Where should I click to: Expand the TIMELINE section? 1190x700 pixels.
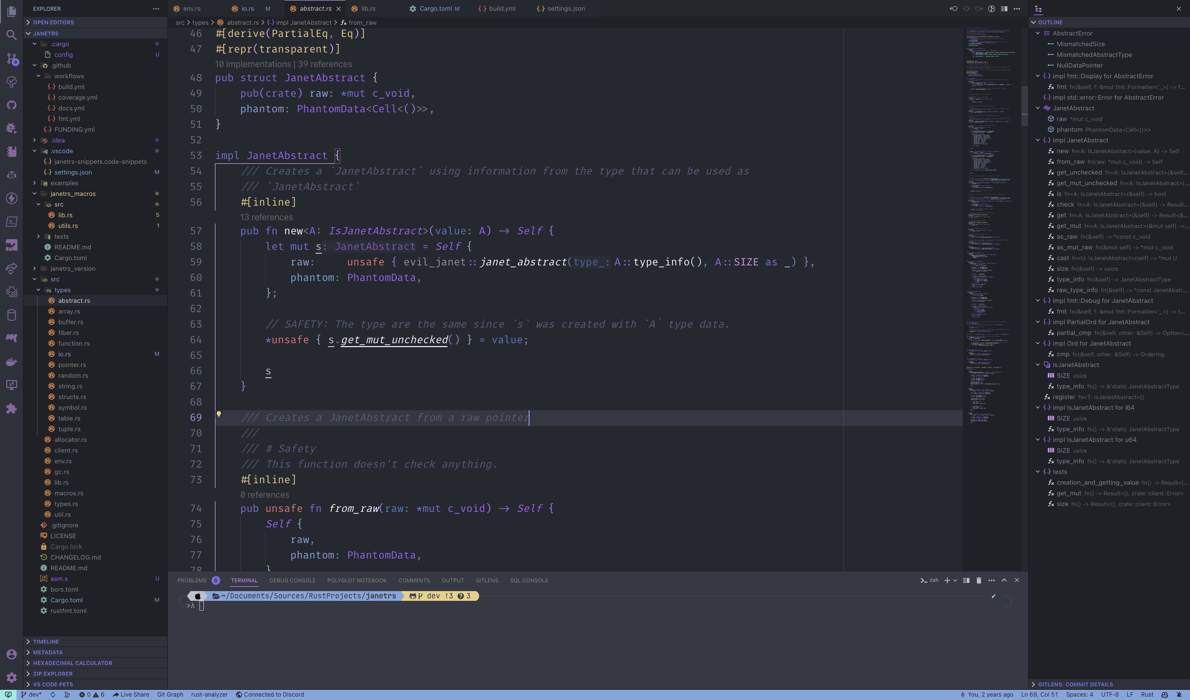[x=46, y=642]
